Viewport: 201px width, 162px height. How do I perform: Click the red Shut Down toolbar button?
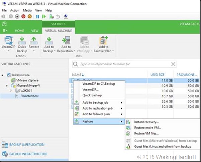(23, 16)
